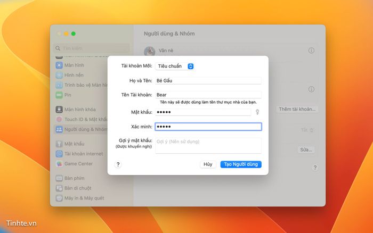Click the second info icon below Vân nè

311,89
